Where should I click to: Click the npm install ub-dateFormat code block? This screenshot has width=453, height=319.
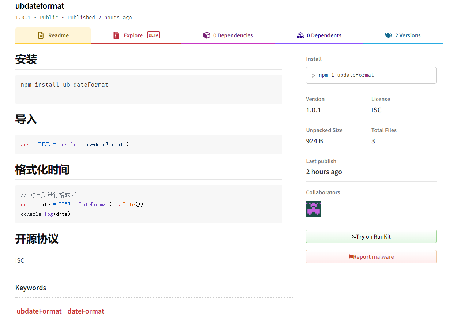pyautogui.click(x=149, y=89)
